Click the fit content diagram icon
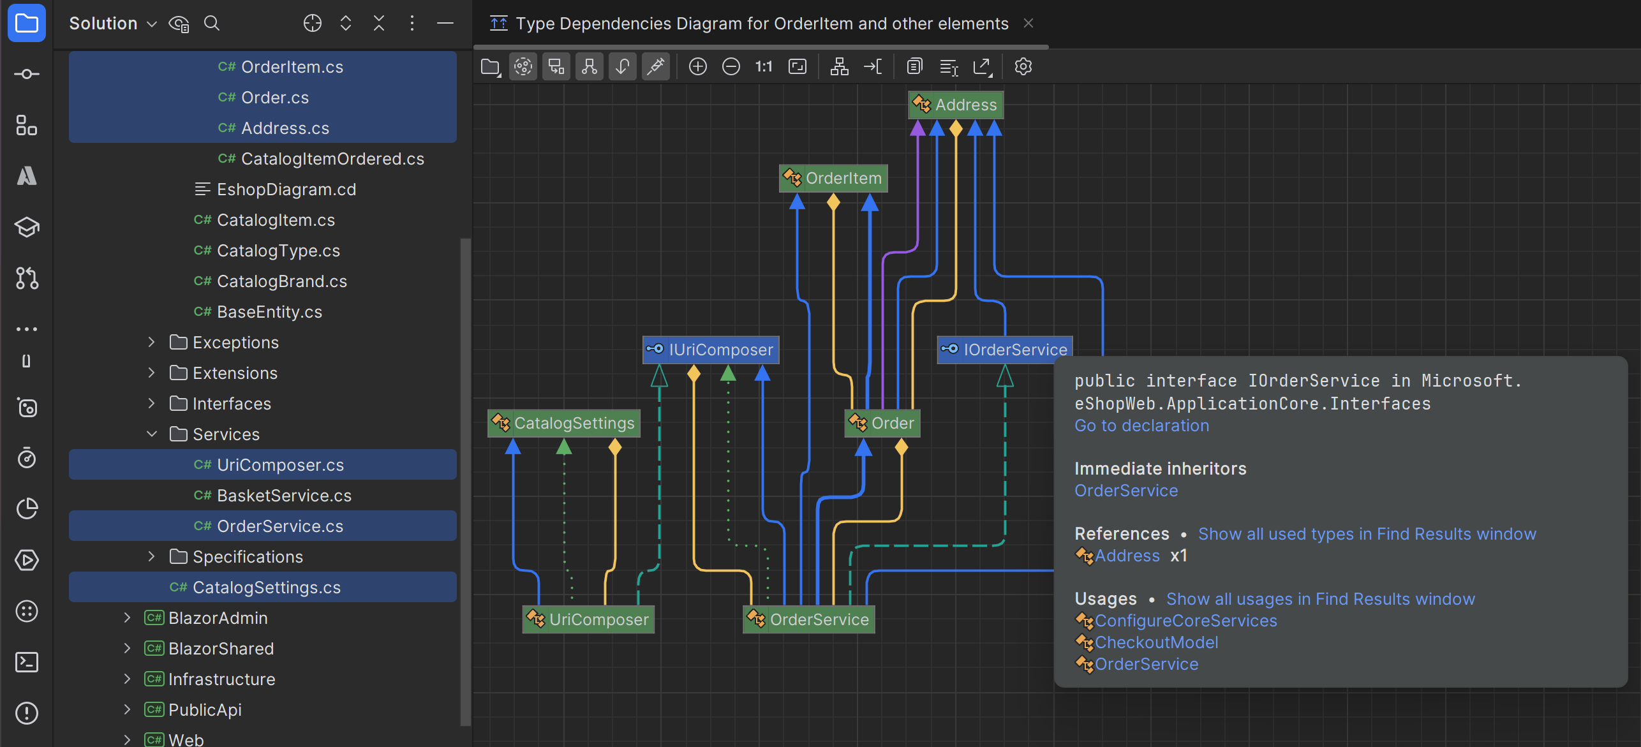The width and height of the screenshot is (1641, 747). click(x=798, y=66)
